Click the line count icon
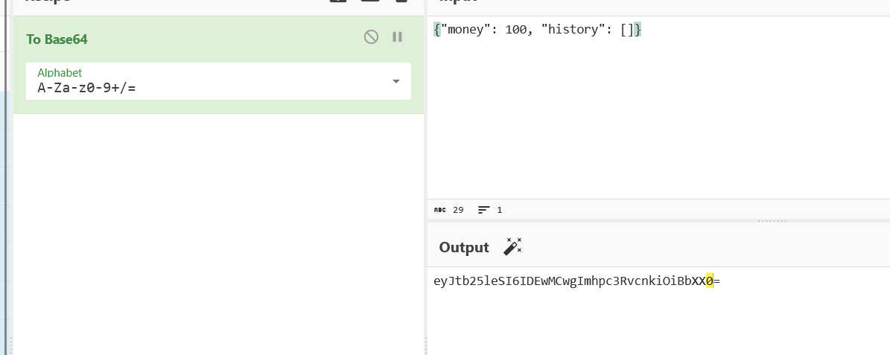The width and height of the screenshot is (890, 355). (x=484, y=211)
